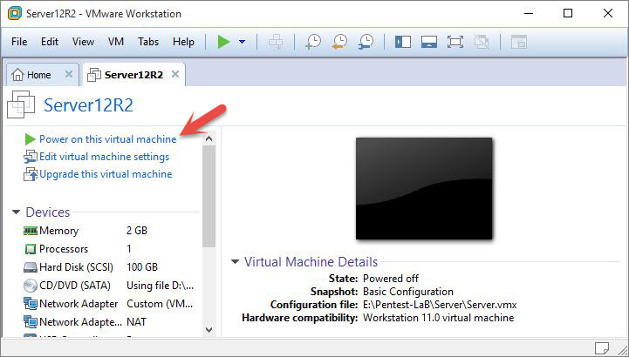Click the device panel scroll down arrow

click(208, 329)
